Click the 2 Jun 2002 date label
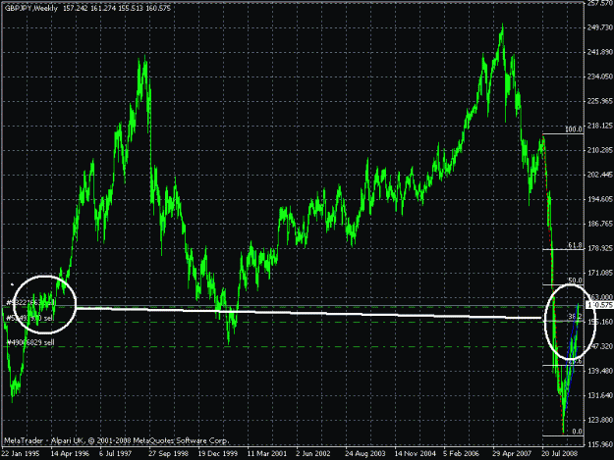Viewport: 614px width, 460px height. [313, 454]
